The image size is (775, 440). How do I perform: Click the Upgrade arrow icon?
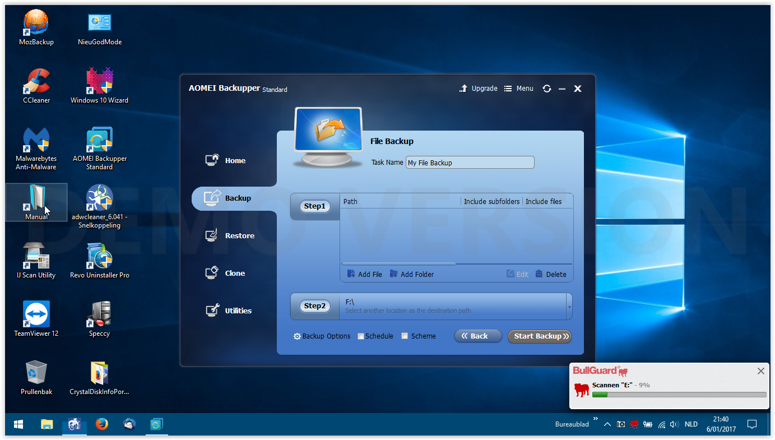pos(463,89)
